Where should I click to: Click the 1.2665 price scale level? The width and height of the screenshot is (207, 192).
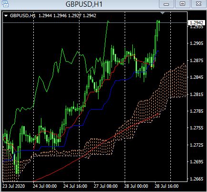click(197, 179)
